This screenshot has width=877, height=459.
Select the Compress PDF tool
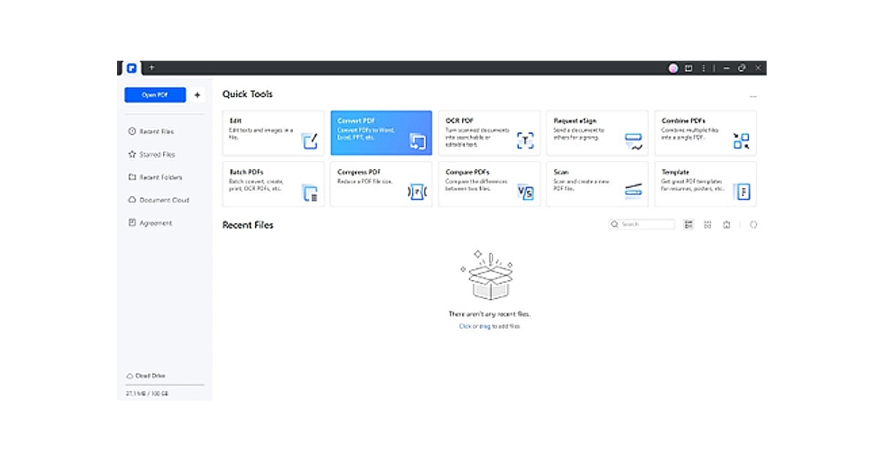[381, 184]
